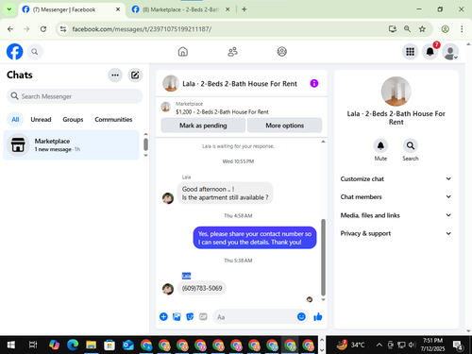This screenshot has width=472, height=354.
Task: Click More options button
Action: point(285,126)
